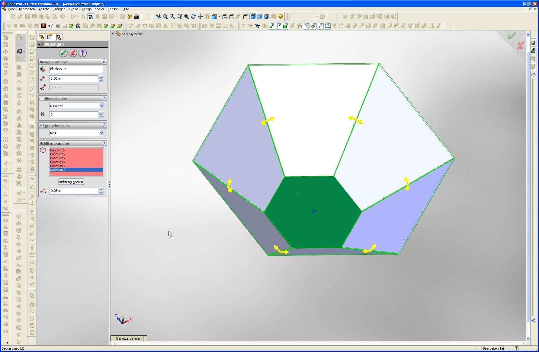This screenshot has height=352, width=539.
Task: Activate the Pan view tool
Action: click(x=200, y=17)
